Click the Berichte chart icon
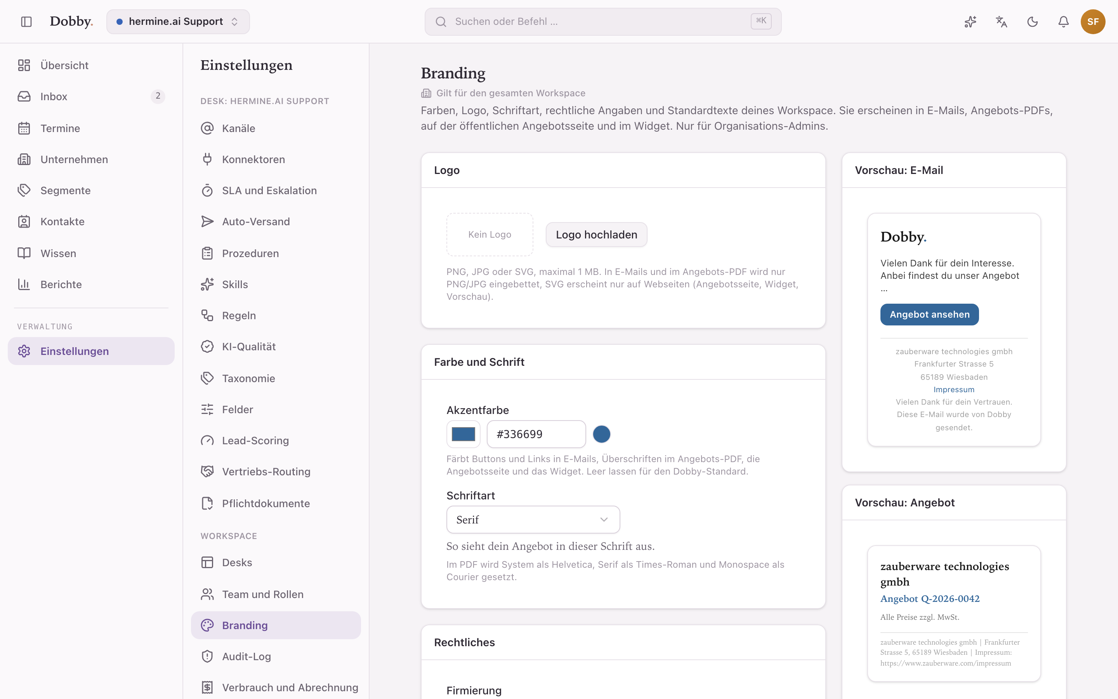 pyautogui.click(x=24, y=284)
